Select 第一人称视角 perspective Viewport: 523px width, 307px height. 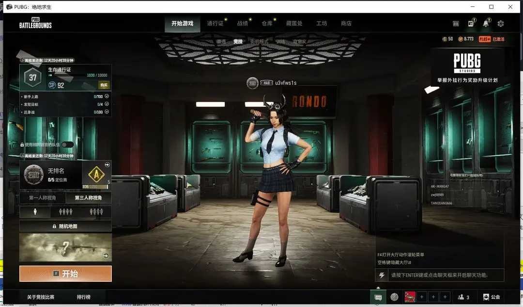[42, 198]
